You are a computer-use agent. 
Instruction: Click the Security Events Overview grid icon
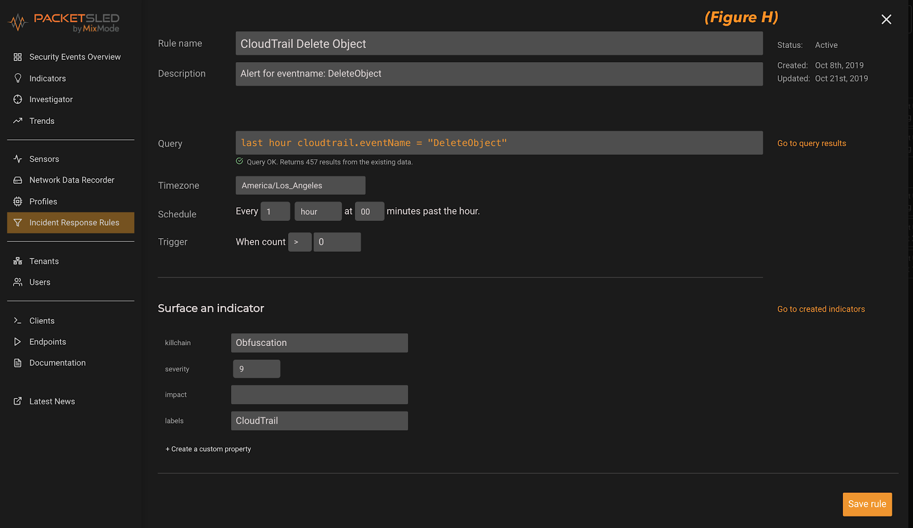(18, 57)
